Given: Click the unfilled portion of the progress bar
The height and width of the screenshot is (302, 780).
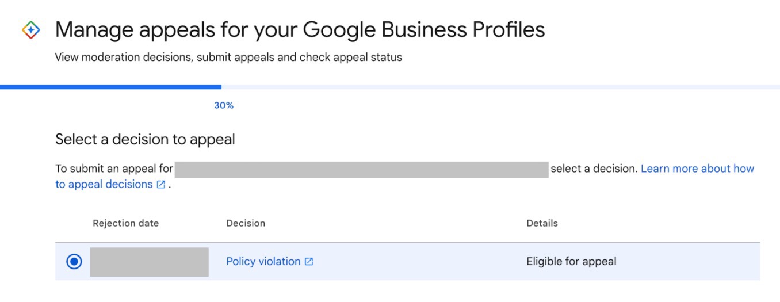Looking at the screenshot, I should pyautogui.click(x=500, y=87).
